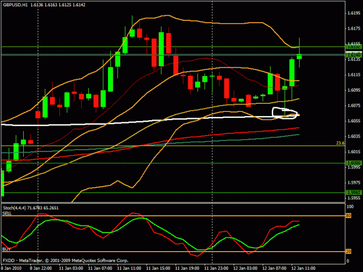This screenshot has height=272, width=363.
Task: Click the 100 label on the stochastic scale
Action: 350,206
